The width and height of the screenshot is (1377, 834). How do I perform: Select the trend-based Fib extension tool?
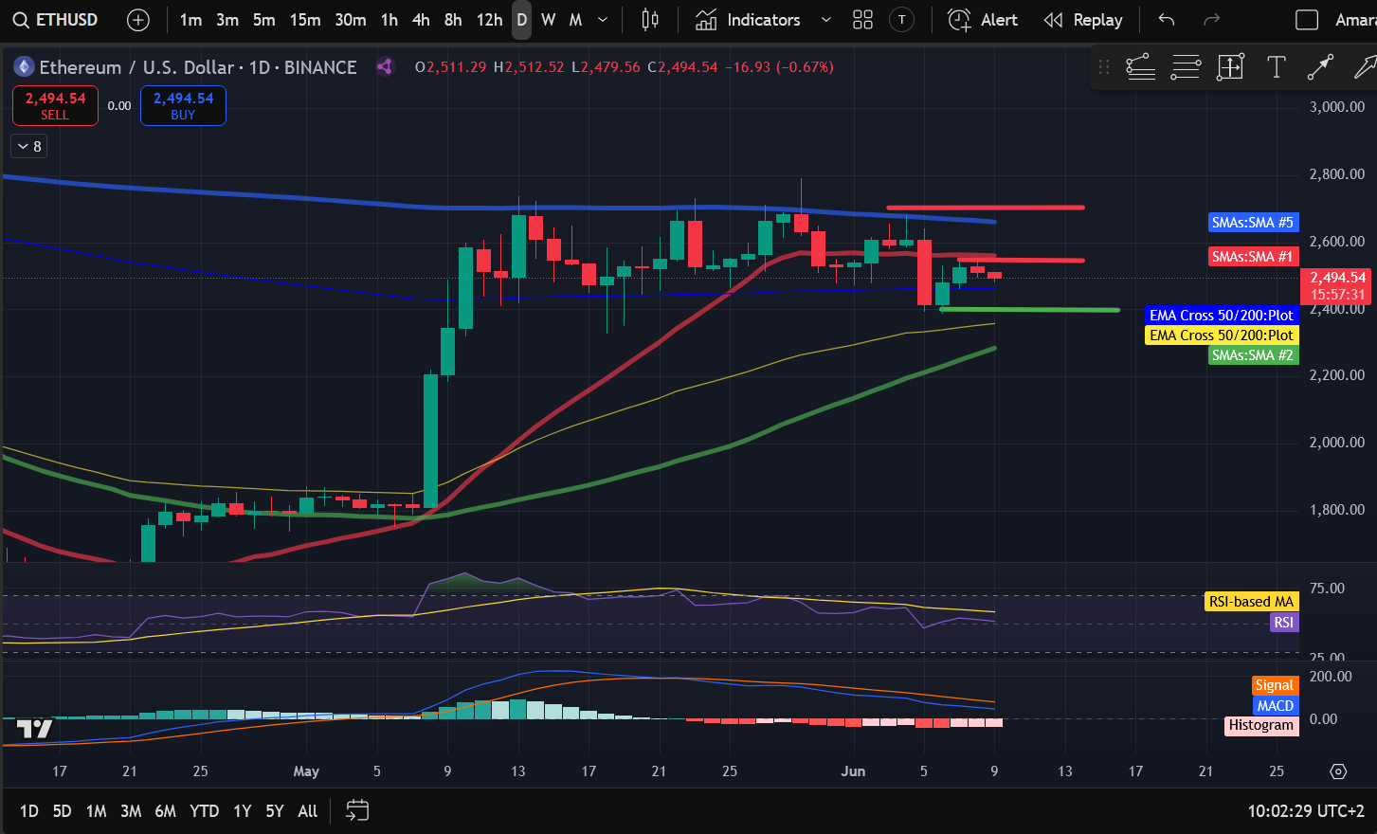(1141, 67)
